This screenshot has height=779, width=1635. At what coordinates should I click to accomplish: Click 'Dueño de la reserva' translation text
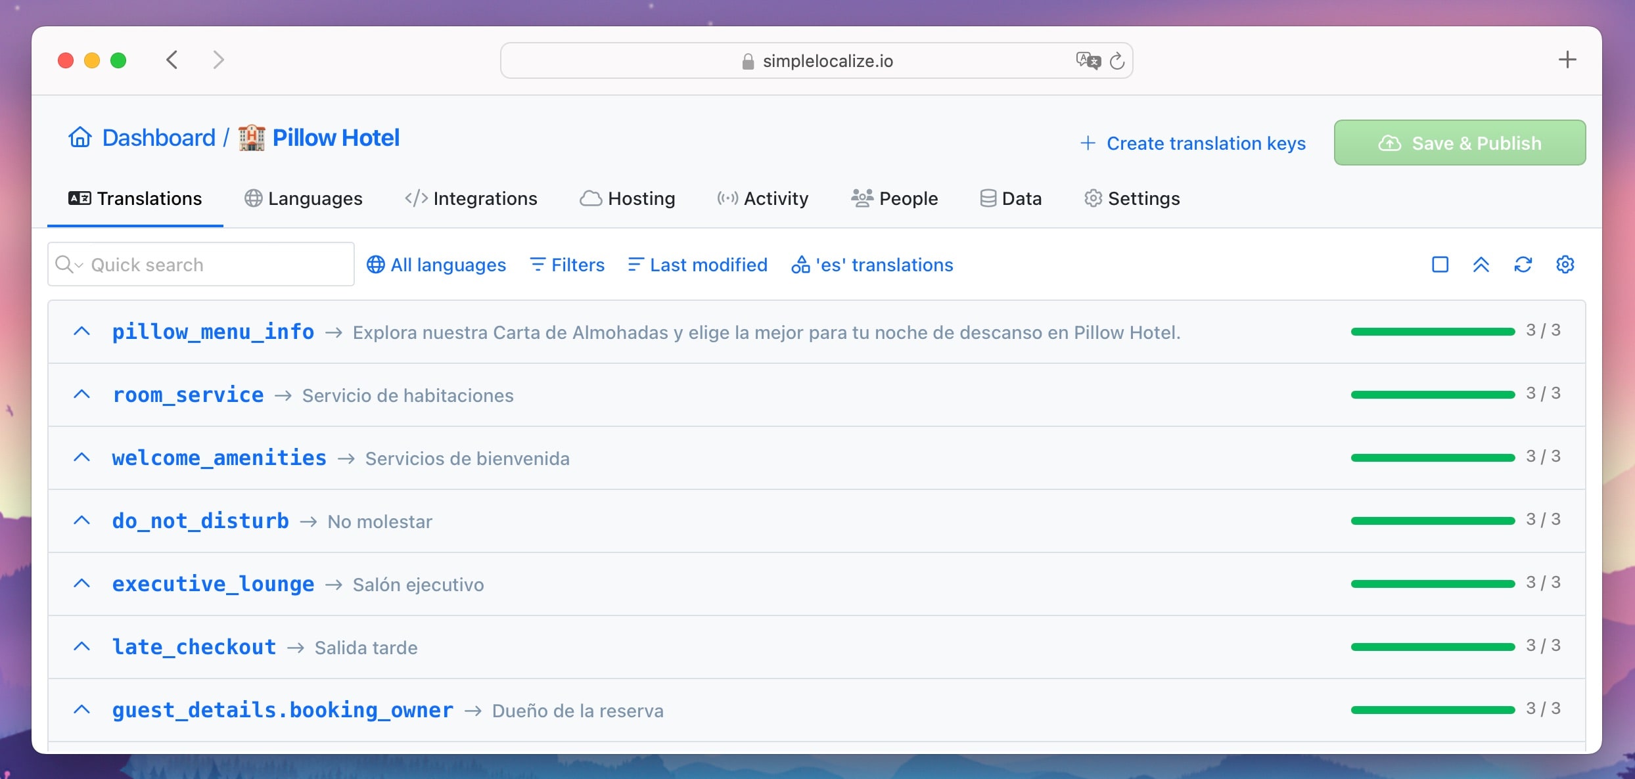pos(578,711)
